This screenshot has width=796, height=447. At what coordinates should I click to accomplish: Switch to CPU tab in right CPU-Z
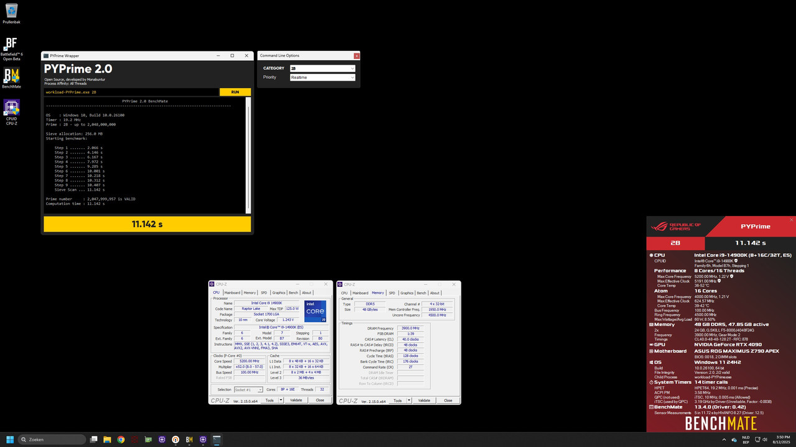click(x=345, y=293)
